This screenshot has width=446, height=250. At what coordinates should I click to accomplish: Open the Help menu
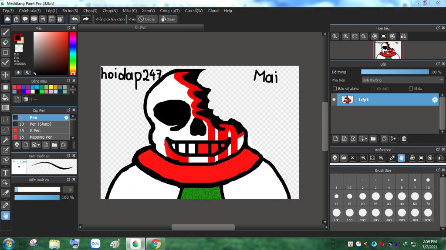pyautogui.click(x=228, y=11)
